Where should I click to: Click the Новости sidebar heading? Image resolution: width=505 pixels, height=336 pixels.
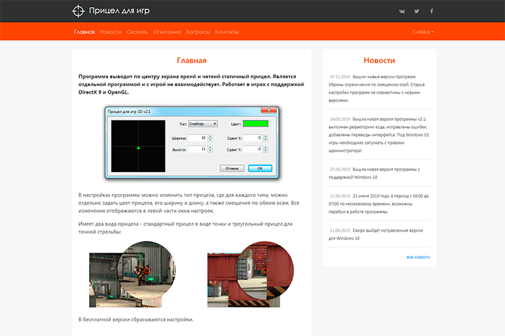(379, 60)
